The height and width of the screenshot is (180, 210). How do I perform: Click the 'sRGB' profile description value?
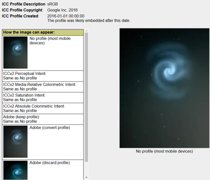pyautogui.click(x=52, y=4)
